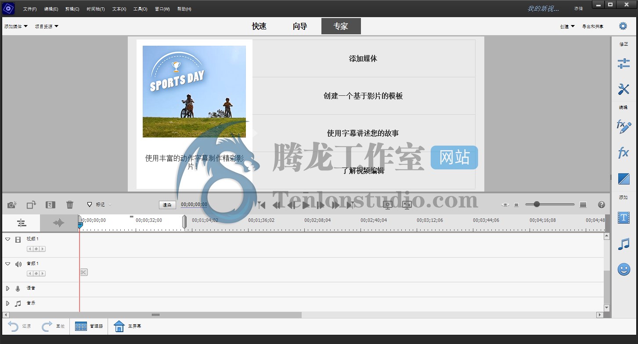Open the Transitions panel icon
The width and height of the screenshot is (638, 344).
click(x=624, y=179)
